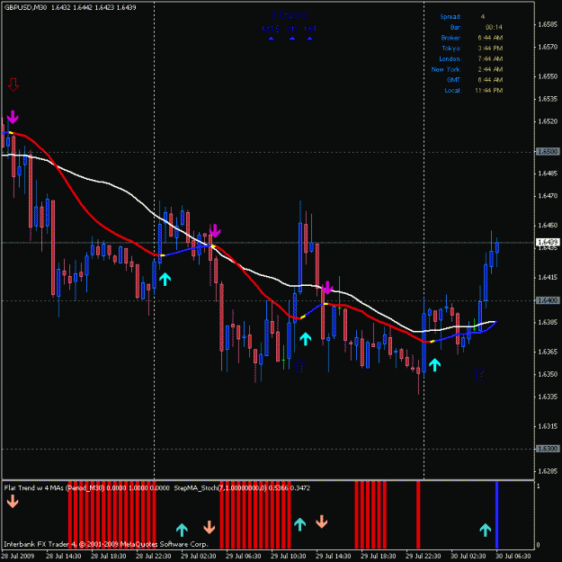The width and height of the screenshot is (562, 562).
Task: Click the 3 Ducks H1 up triangle
Action: click(x=292, y=39)
